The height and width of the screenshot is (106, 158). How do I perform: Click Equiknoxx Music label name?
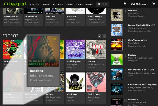point(41,80)
